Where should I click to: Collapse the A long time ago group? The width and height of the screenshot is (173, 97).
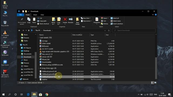click(39, 68)
